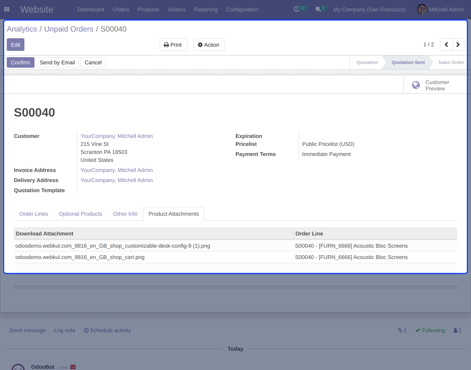Open the Visitors menu
Viewport: 471px width, 370px height.
click(x=177, y=10)
